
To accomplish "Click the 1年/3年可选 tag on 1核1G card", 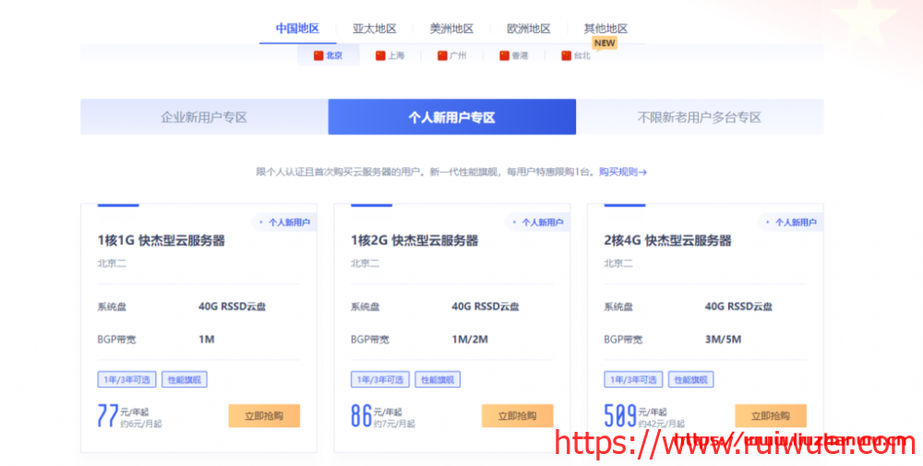I will pyautogui.click(x=126, y=379).
